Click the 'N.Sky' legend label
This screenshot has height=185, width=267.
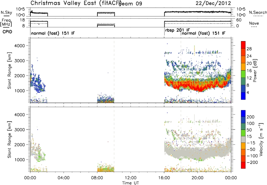click(6, 12)
